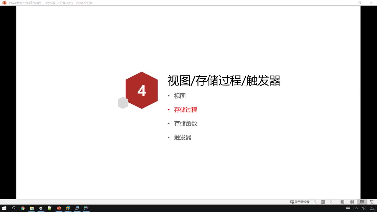The height and width of the screenshot is (212, 377).
Task: Open the Windows Start menu
Action: coord(4,208)
